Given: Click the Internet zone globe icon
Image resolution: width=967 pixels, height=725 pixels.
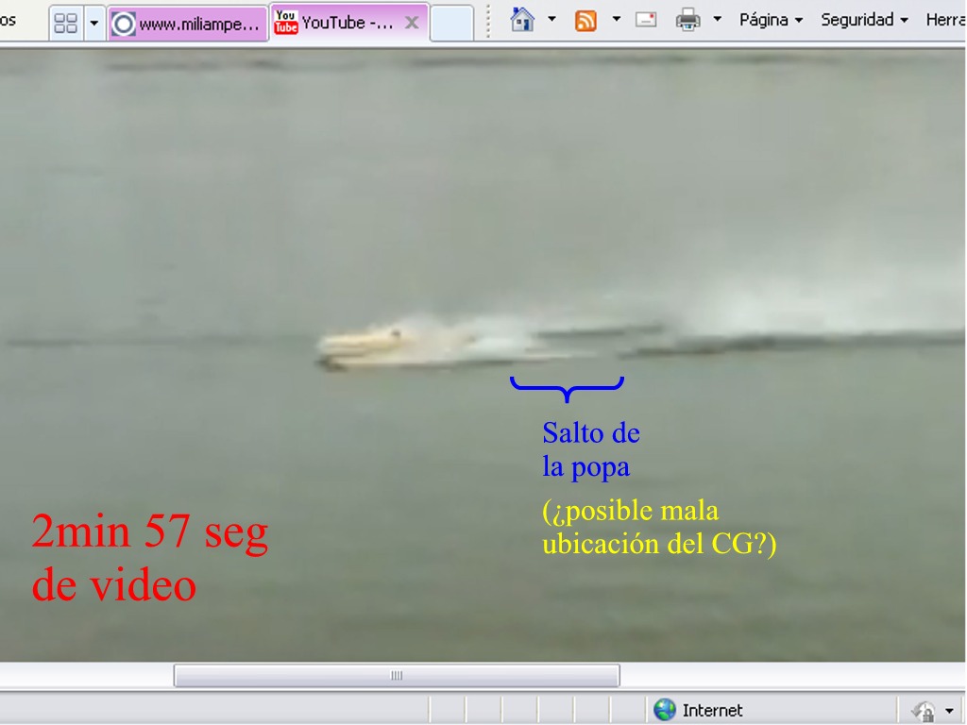Looking at the screenshot, I should click(x=665, y=710).
